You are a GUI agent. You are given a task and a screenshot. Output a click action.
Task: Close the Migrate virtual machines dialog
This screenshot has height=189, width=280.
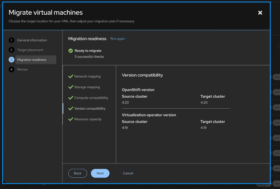pos(260,13)
